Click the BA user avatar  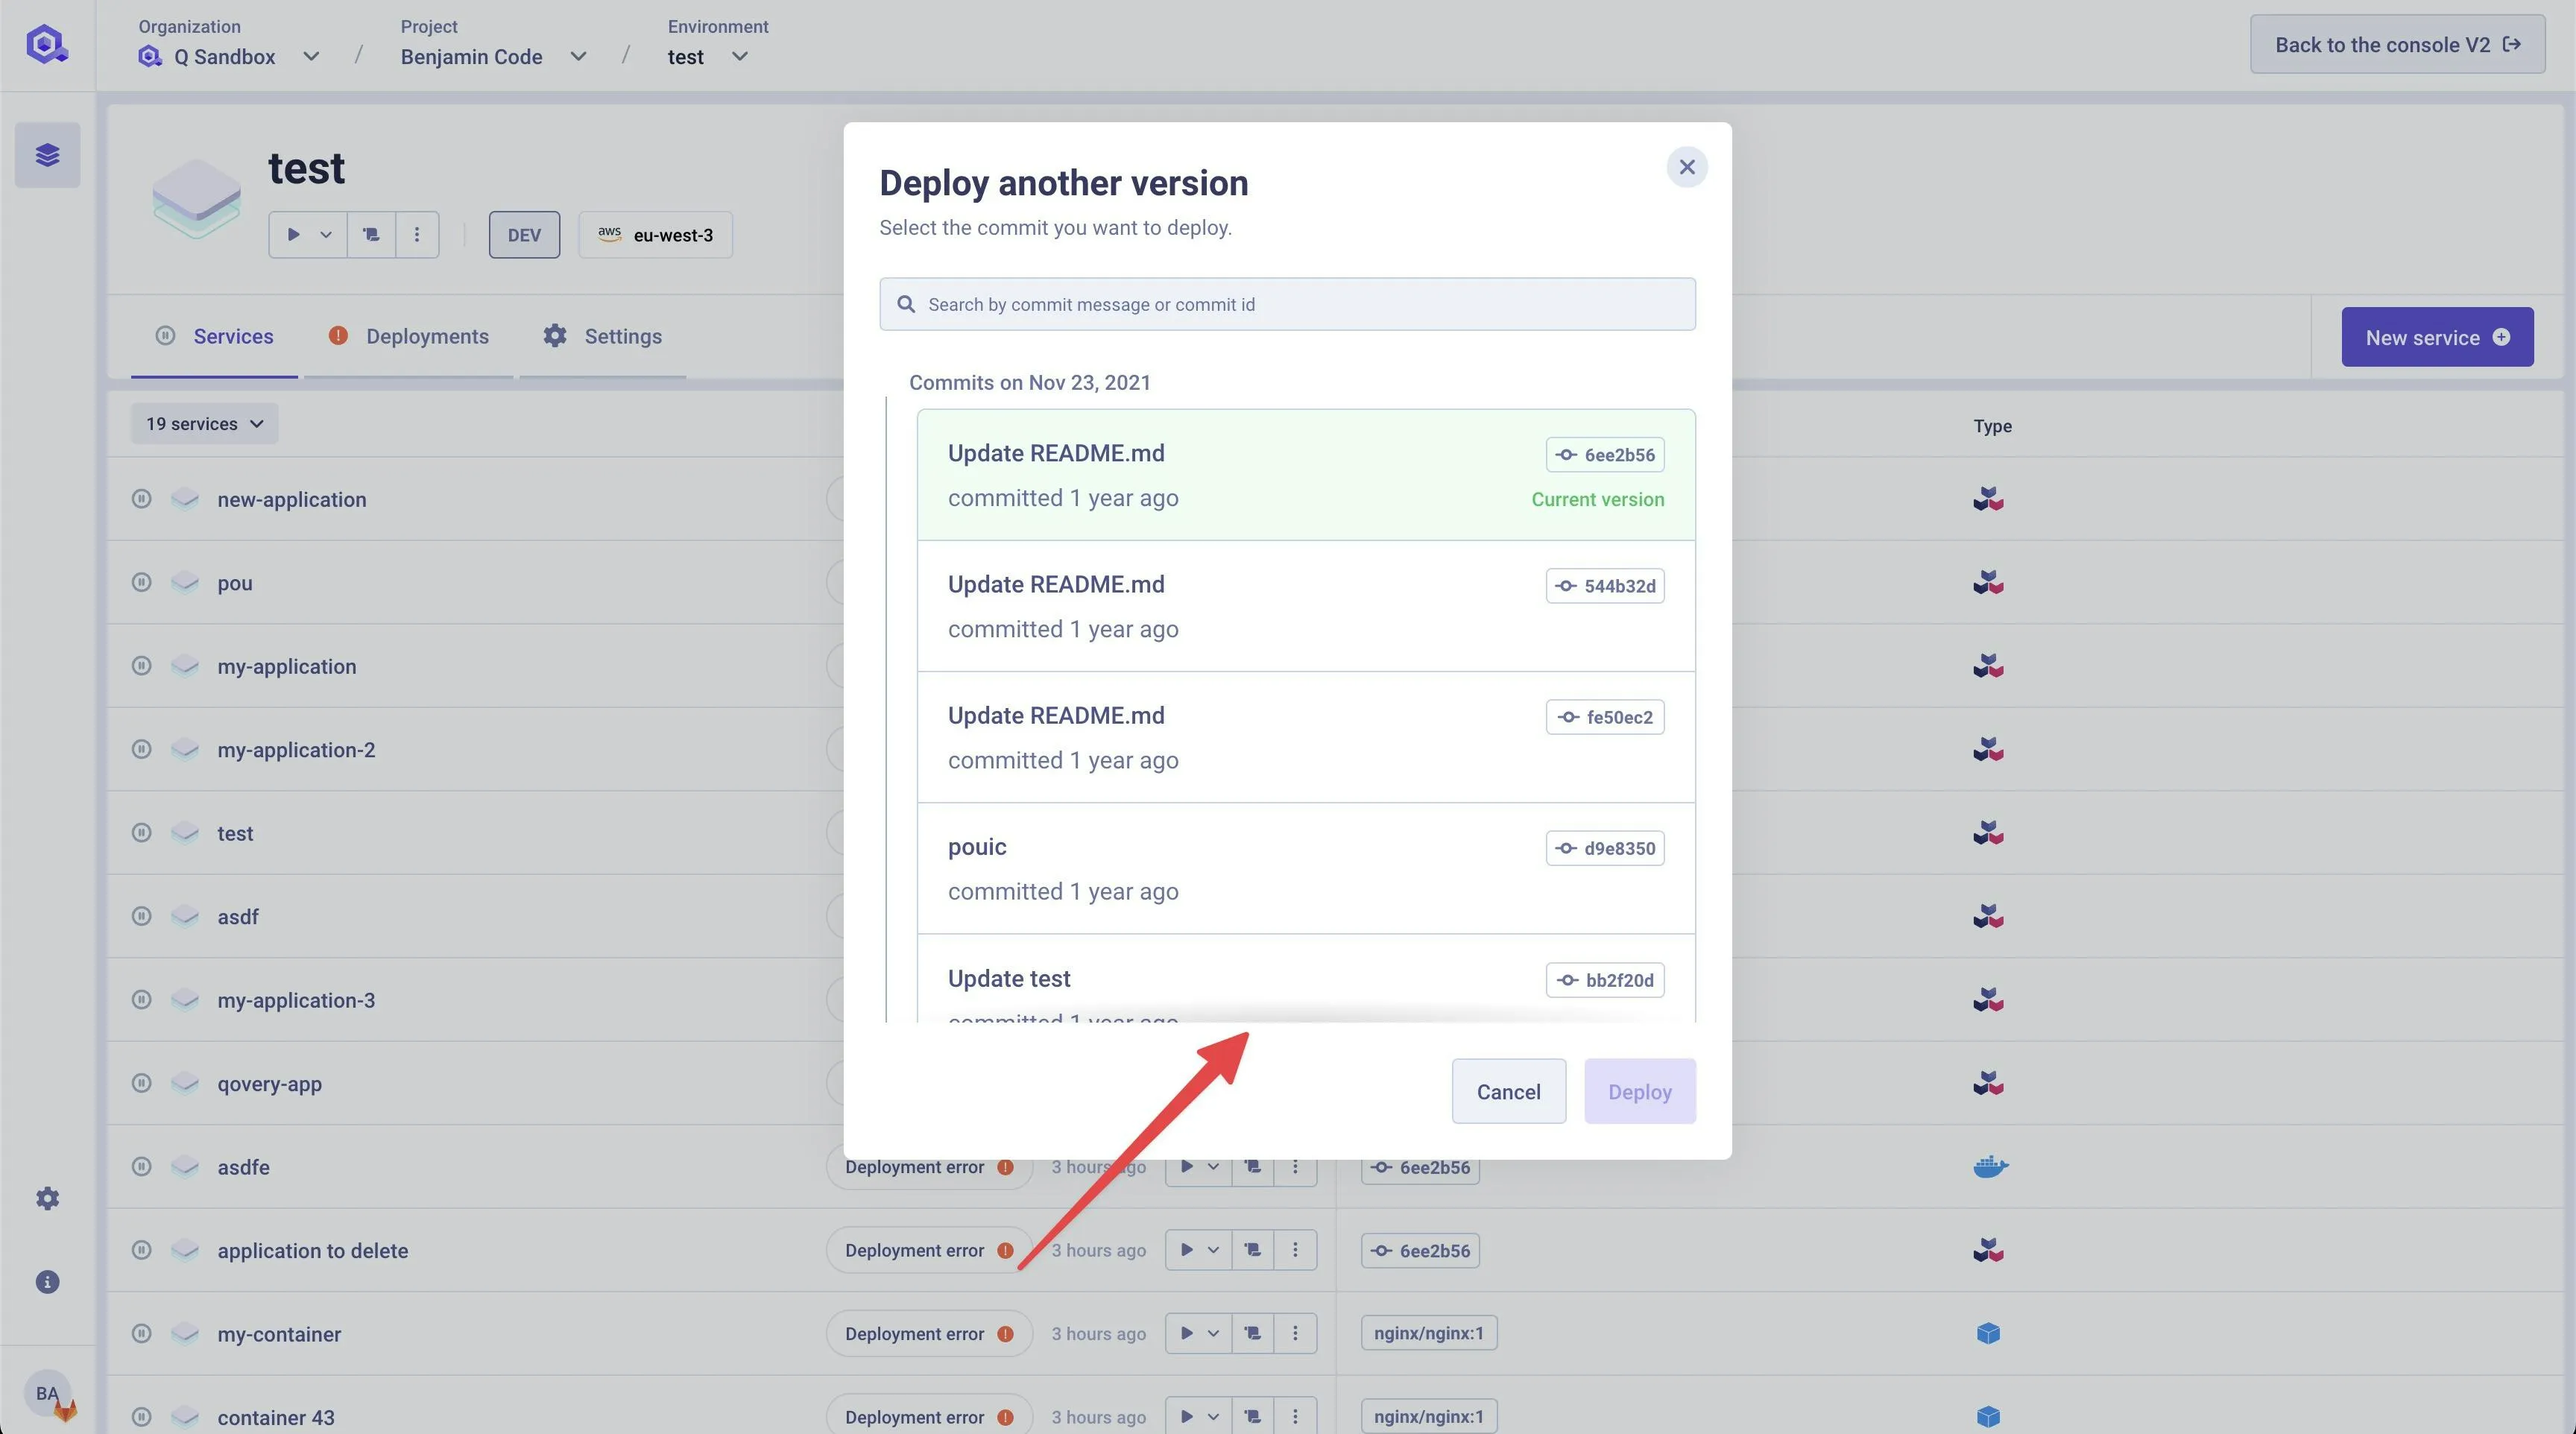click(x=47, y=1393)
